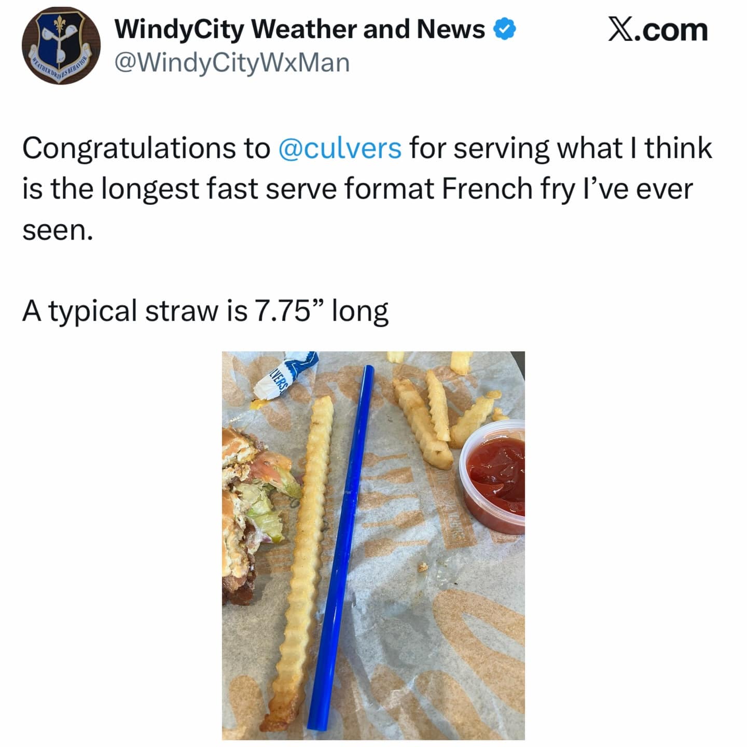747x747 pixels.
Task: Follow the @culvers mention link
Action: pos(340,148)
